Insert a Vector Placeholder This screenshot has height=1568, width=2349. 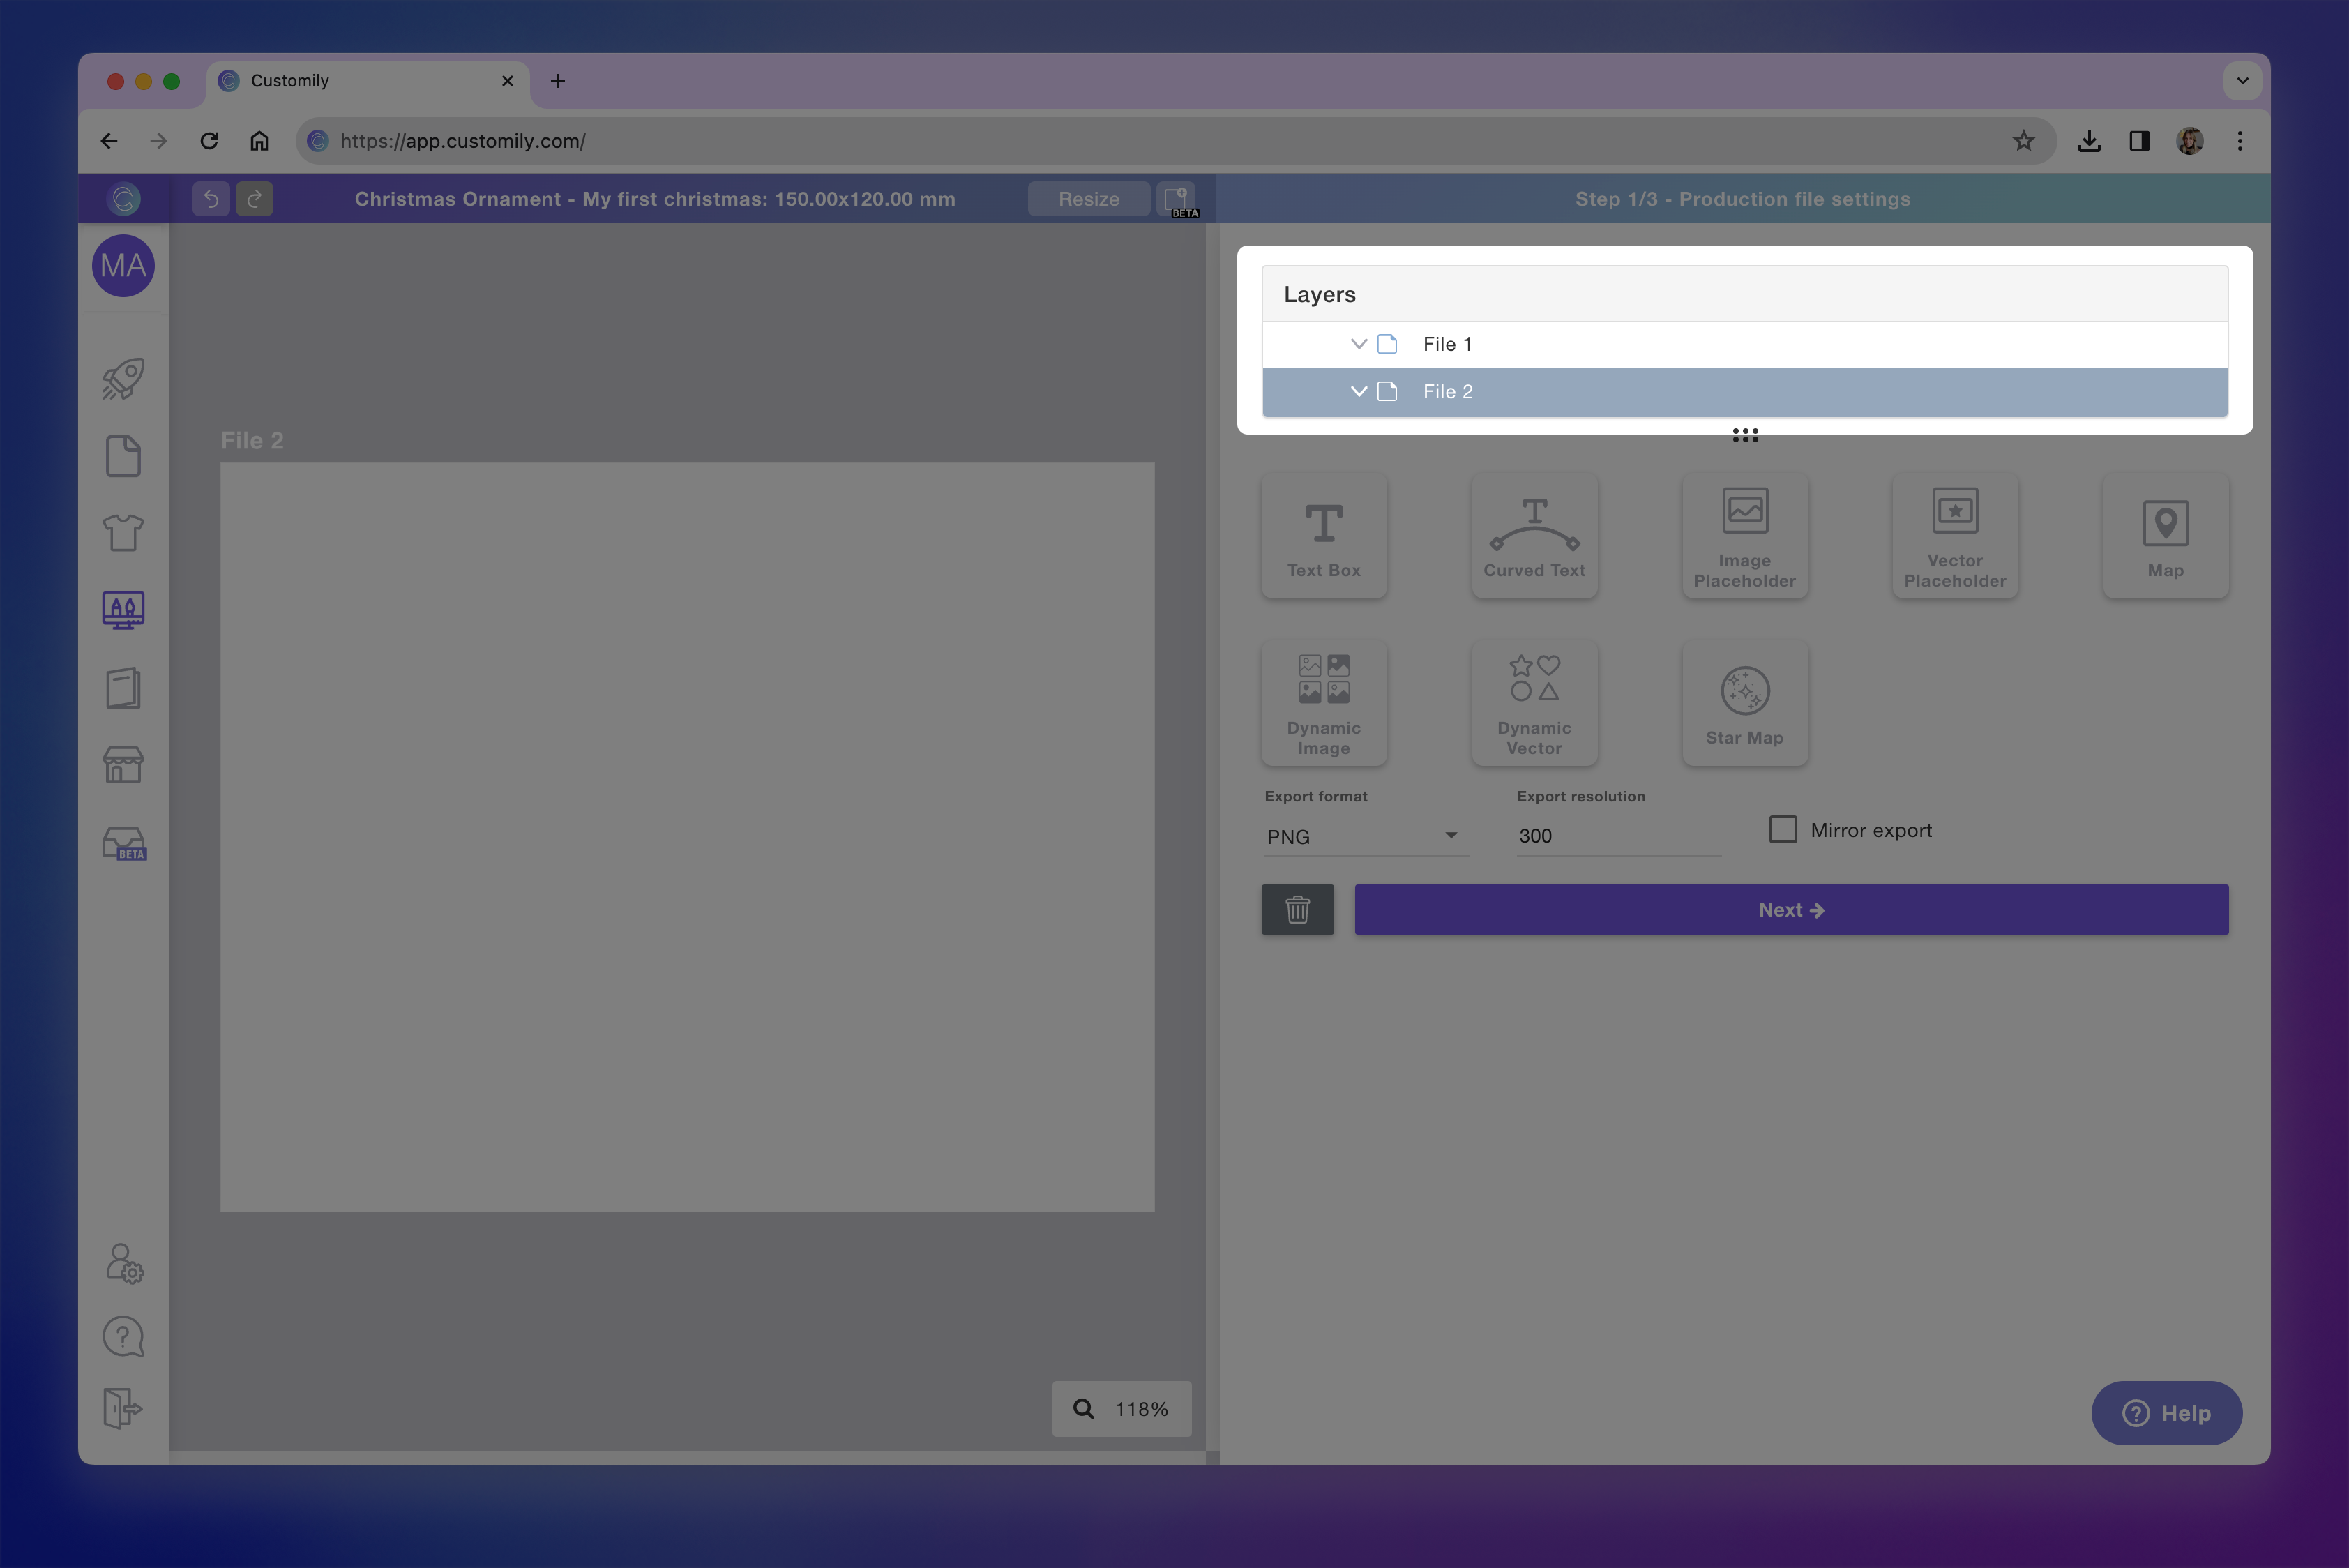[1954, 536]
